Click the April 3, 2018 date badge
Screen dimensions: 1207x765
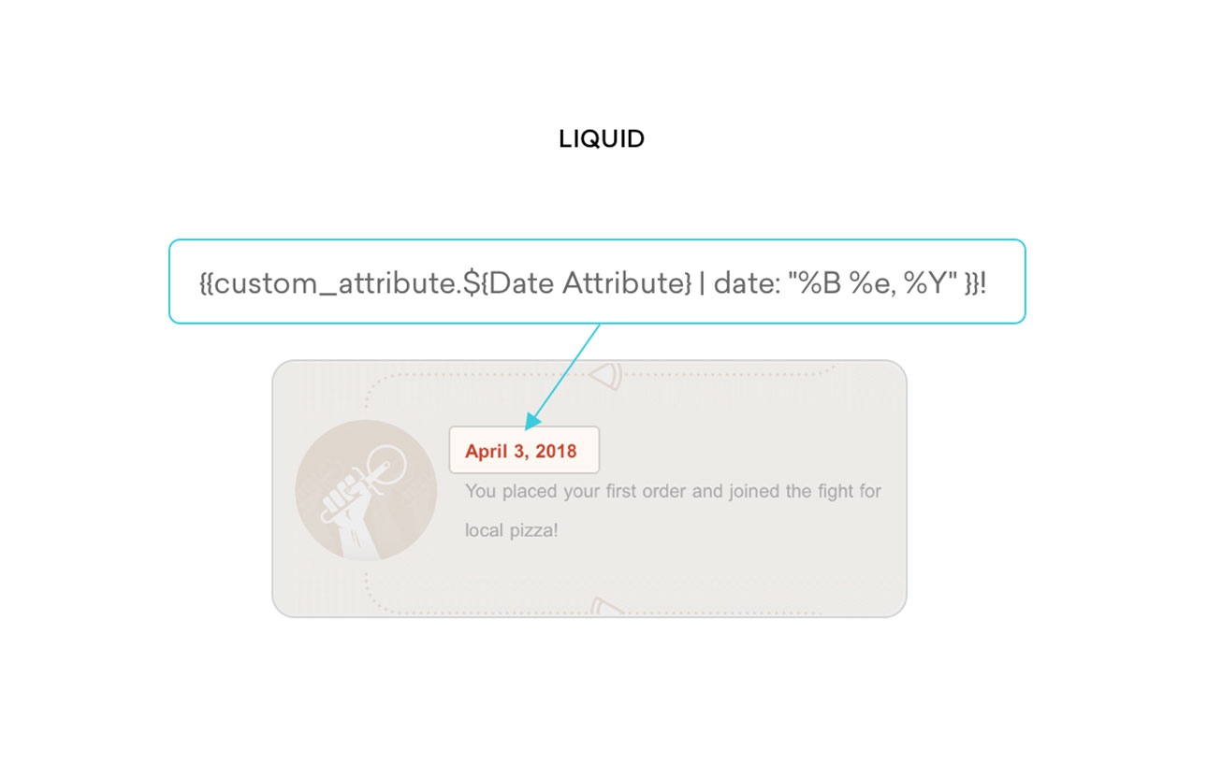coord(524,450)
